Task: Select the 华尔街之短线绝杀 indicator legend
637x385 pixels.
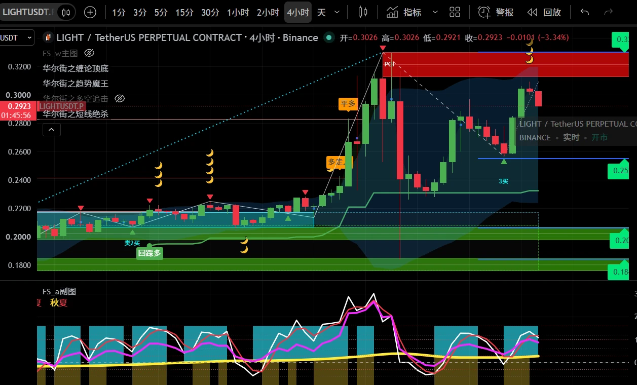Action: [x=76, y=114]
